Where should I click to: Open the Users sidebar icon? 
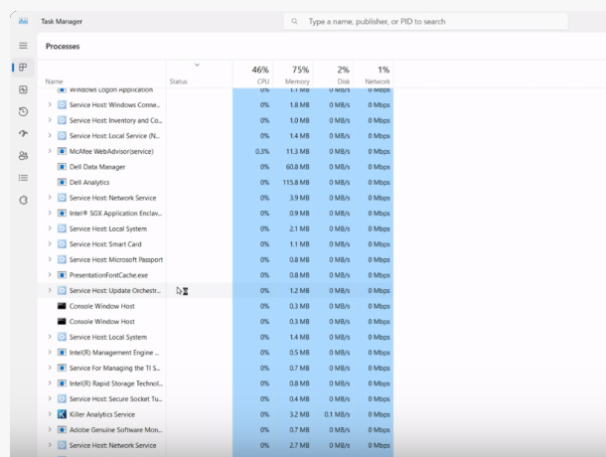coord(23,156)
